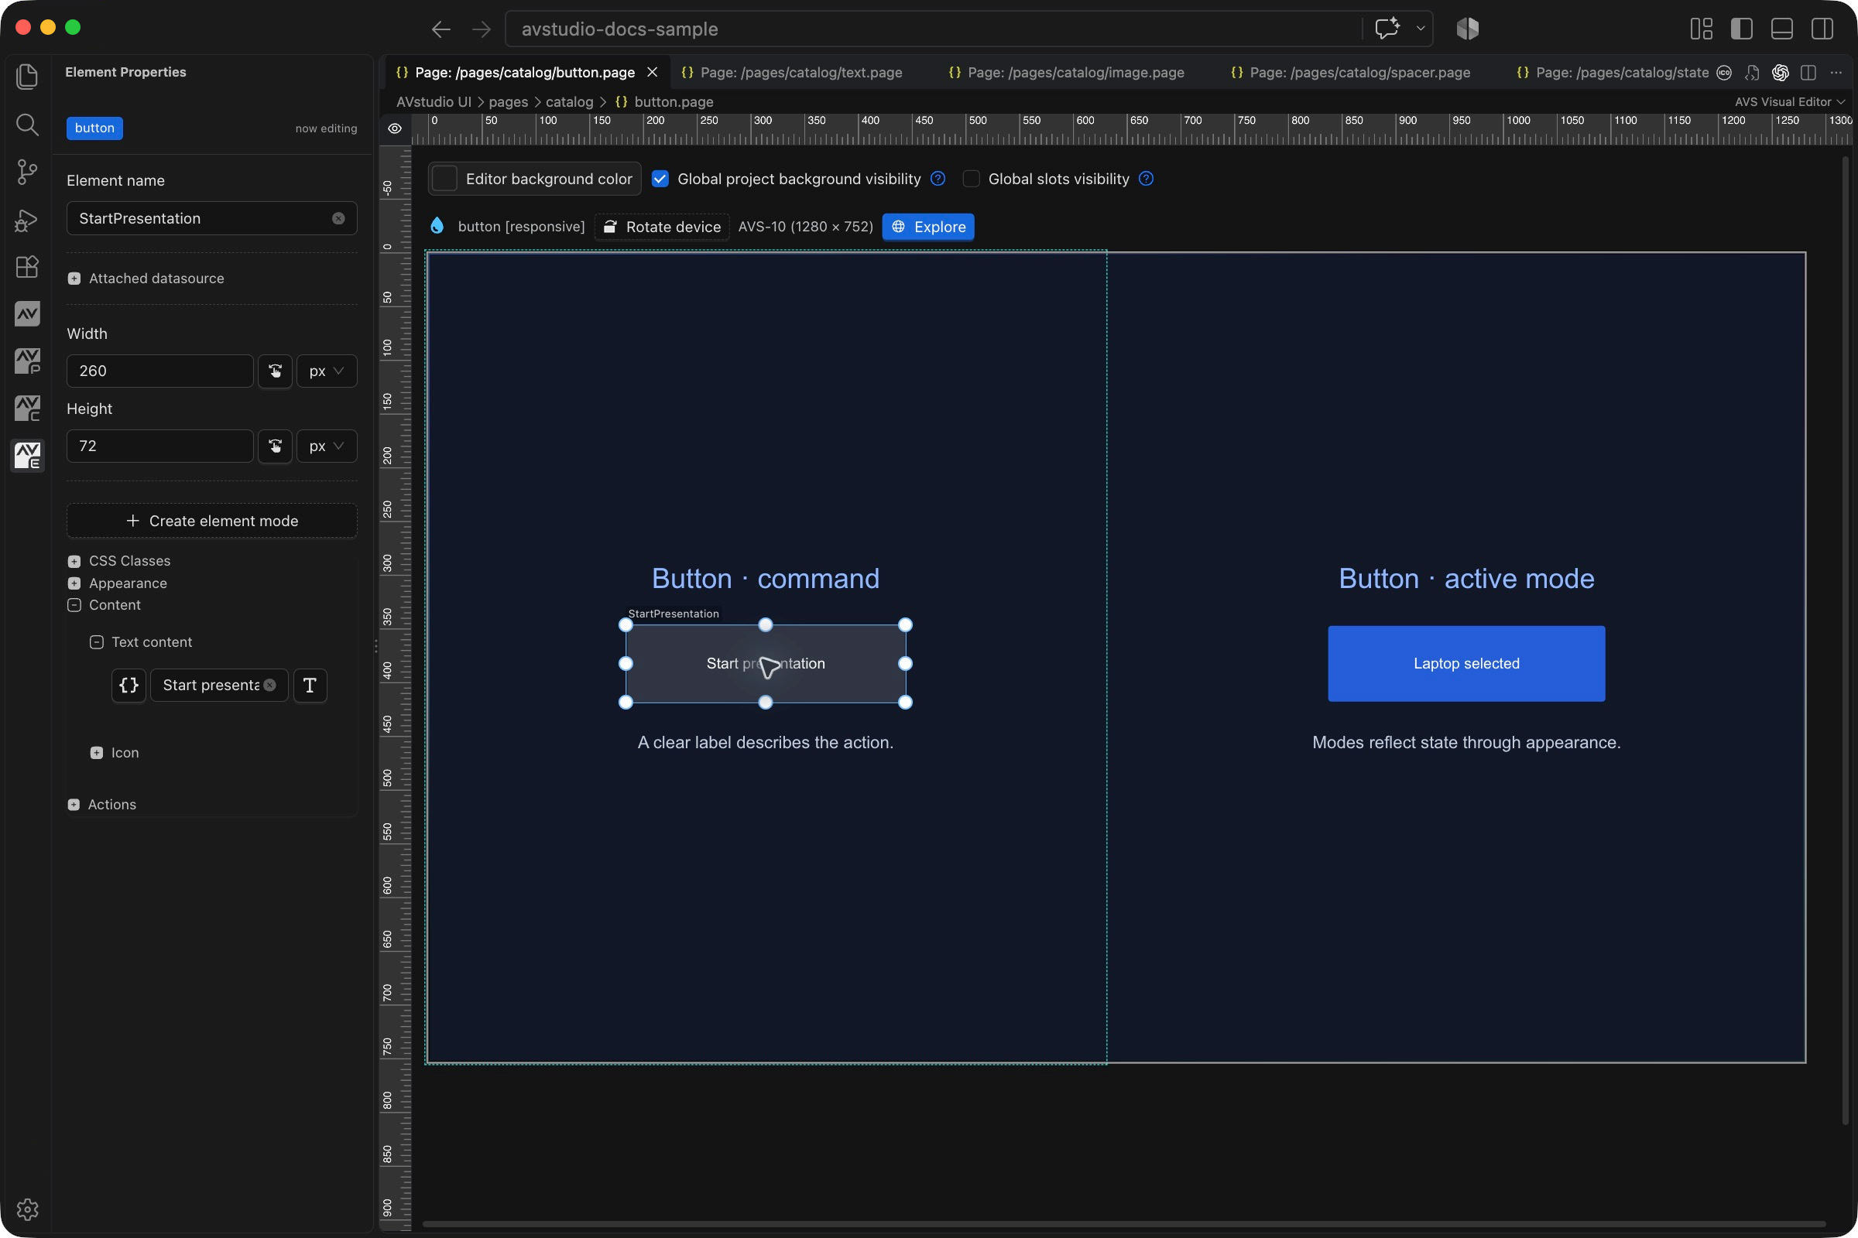Open the AV Studio logo panel icon
The width and height of the screenshot is (1858, 1238).
[27, 314]
